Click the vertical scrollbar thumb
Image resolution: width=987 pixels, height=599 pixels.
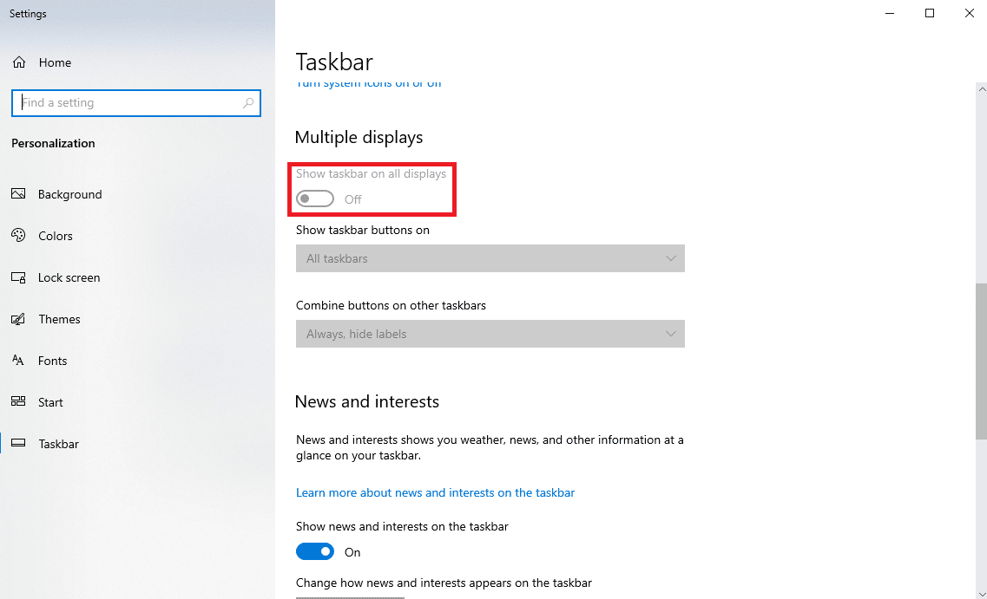[981, 361]
